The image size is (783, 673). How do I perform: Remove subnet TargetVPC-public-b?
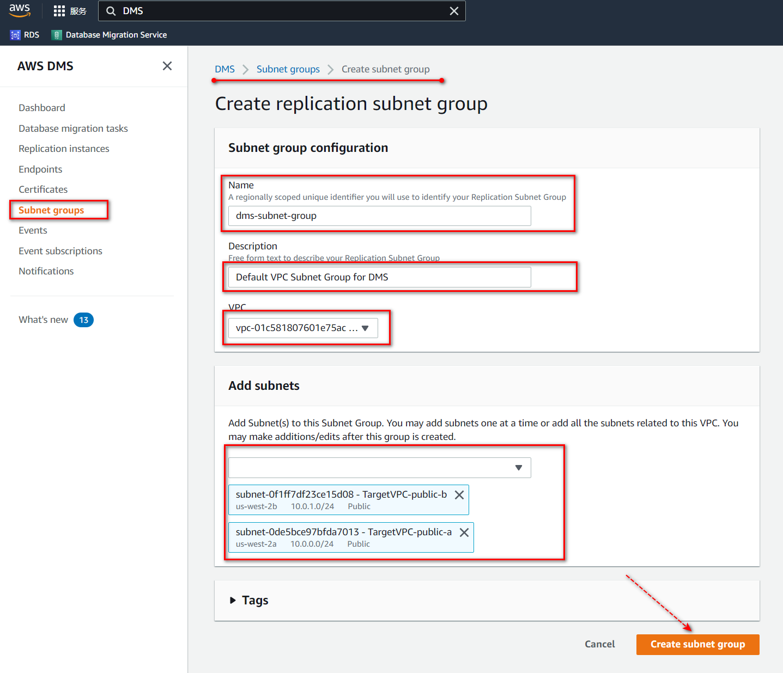459,495
